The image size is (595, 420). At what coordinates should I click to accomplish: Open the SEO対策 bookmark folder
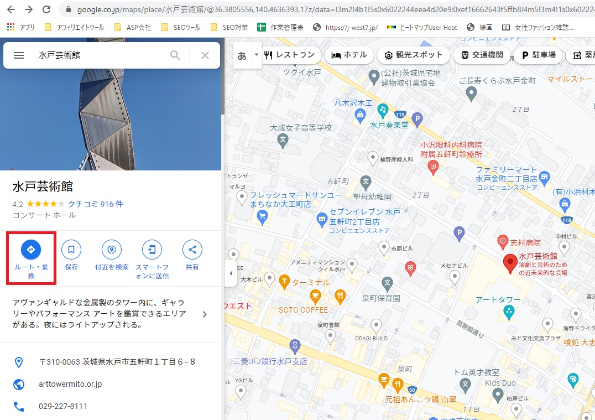[x=229, y=27]
